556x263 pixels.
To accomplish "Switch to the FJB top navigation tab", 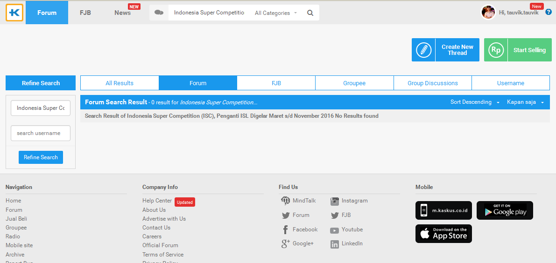I will click(85, 13).
